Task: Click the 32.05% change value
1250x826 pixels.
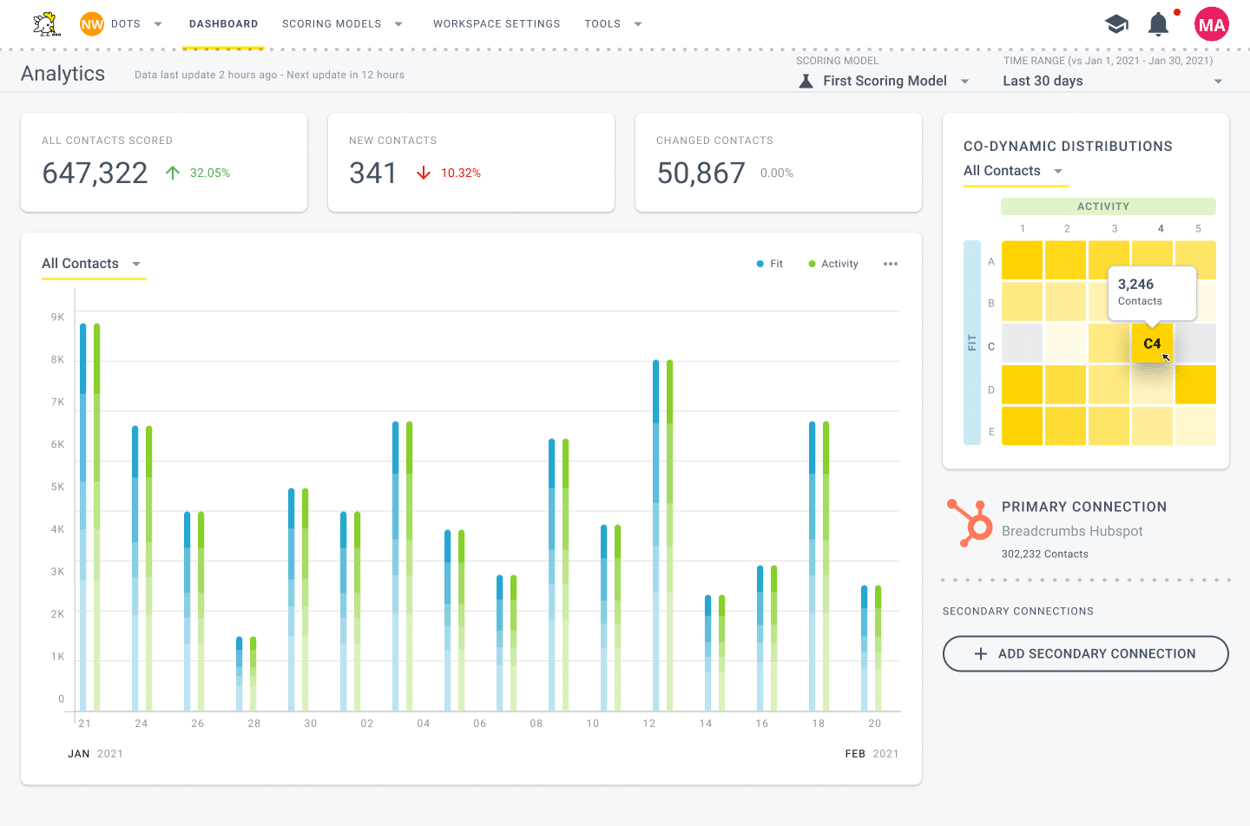Action: point(210,173)
